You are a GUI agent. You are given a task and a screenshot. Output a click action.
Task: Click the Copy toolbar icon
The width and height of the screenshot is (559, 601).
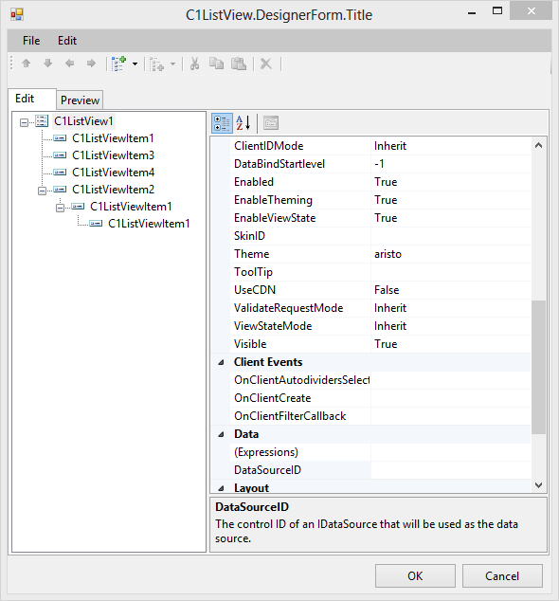[216, 64]
